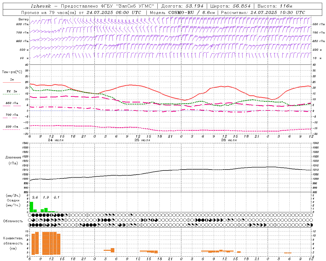The width and height of the screenshot is (326, 261).
Task: Click the 'Облачность' cloud cover label
Action: point(13,221)
